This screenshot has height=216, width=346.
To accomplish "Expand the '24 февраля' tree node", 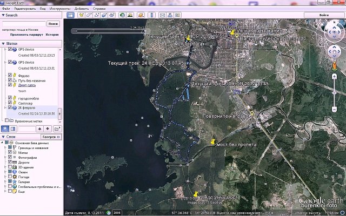I will point(5,108).
